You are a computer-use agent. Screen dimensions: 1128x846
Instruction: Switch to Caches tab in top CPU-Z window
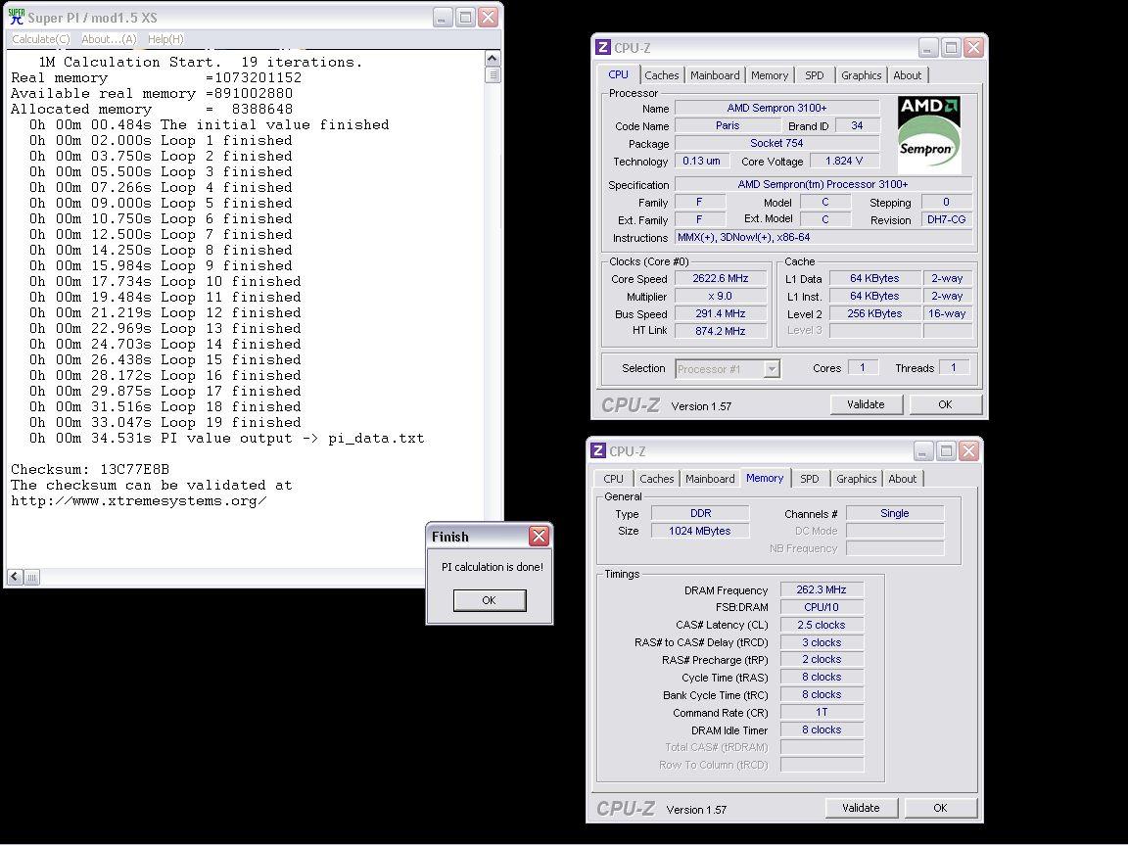pos(661,74)
